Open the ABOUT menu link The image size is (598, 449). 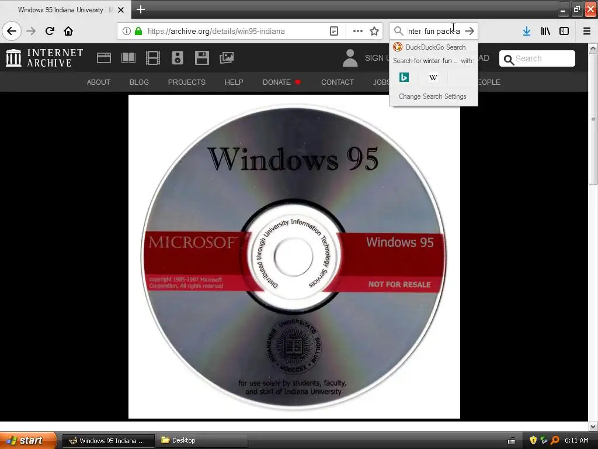[98, 82]
